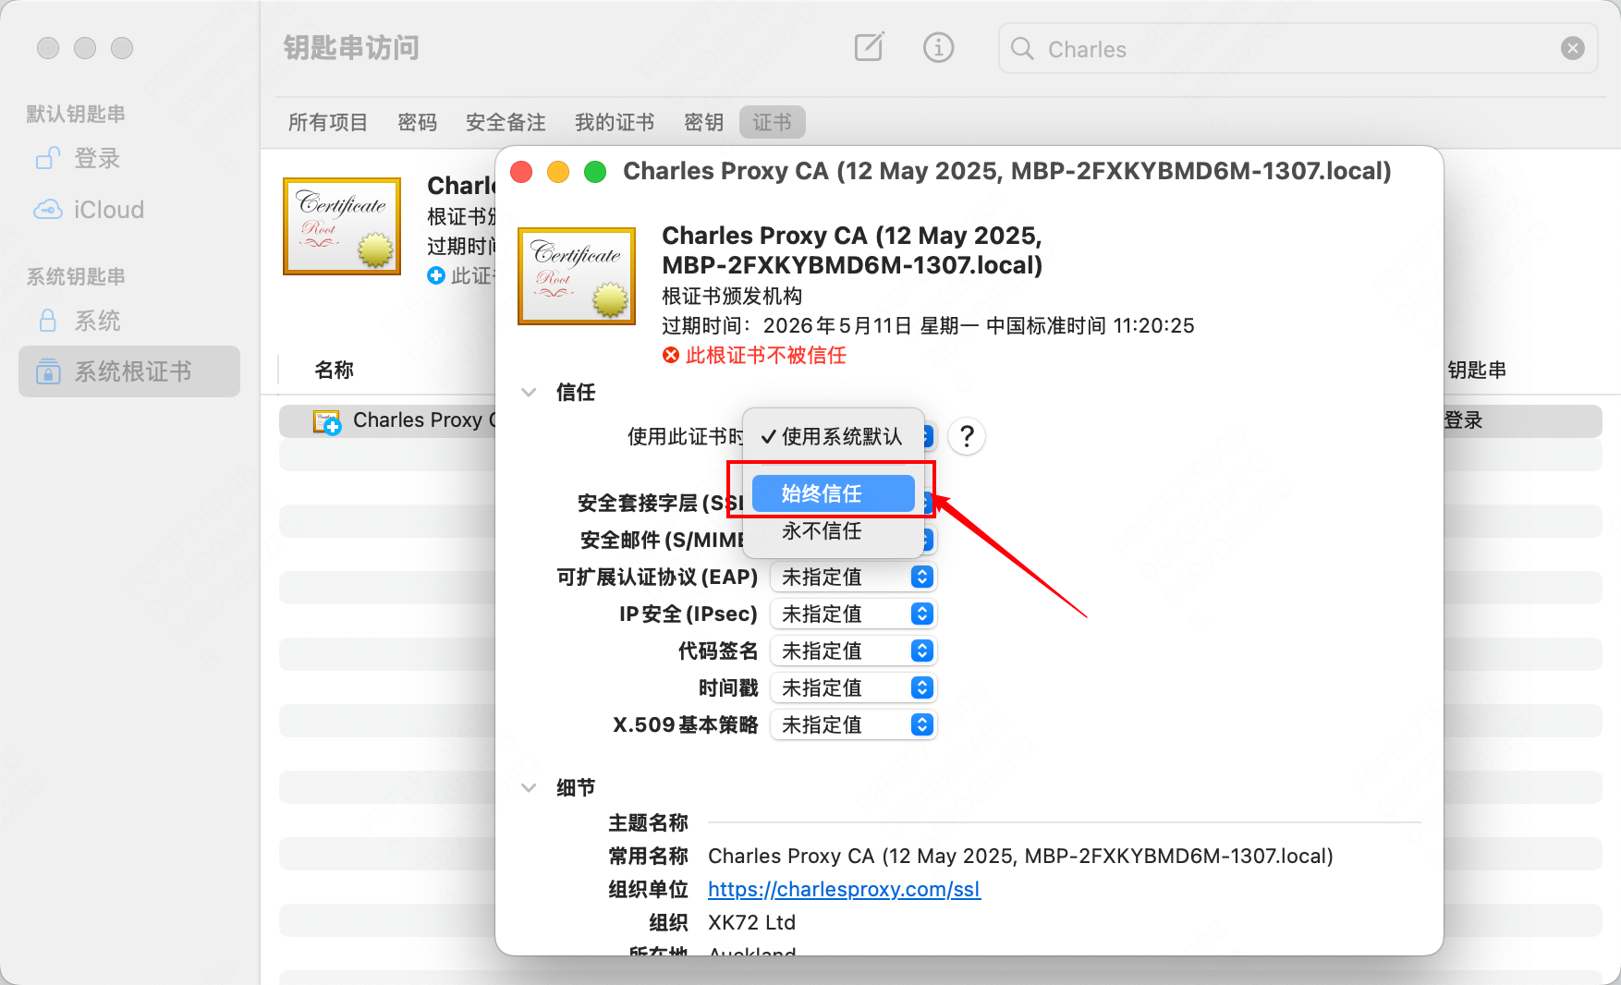Open the trust help question mark button
The width and height of the screenshot is (1621, 985).
tap(967, 436)
